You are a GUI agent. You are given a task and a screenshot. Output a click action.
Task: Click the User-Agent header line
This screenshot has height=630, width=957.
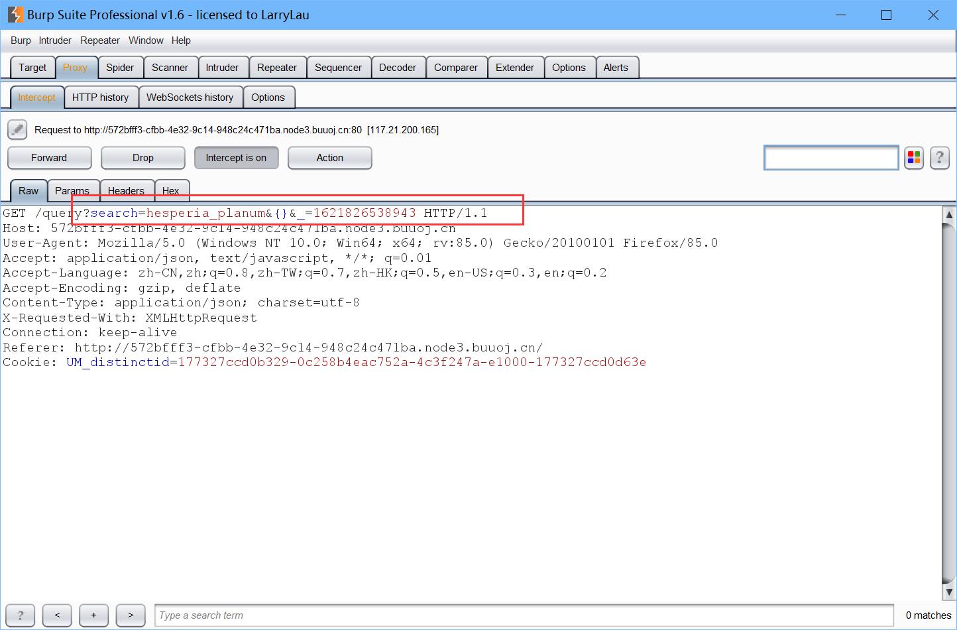361,243
